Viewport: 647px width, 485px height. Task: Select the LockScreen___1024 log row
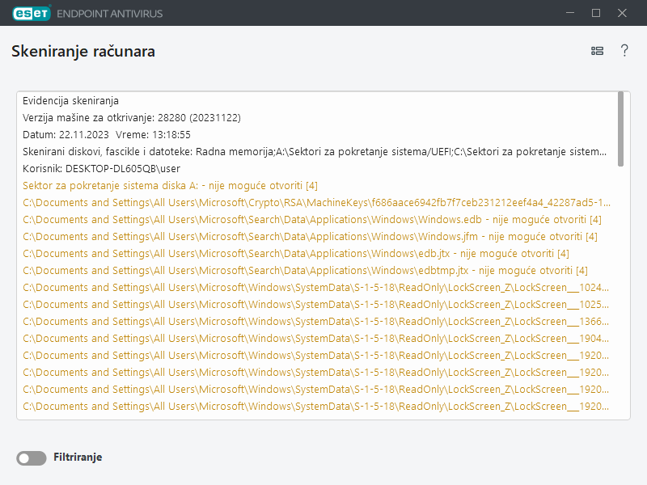click(315, 288)
